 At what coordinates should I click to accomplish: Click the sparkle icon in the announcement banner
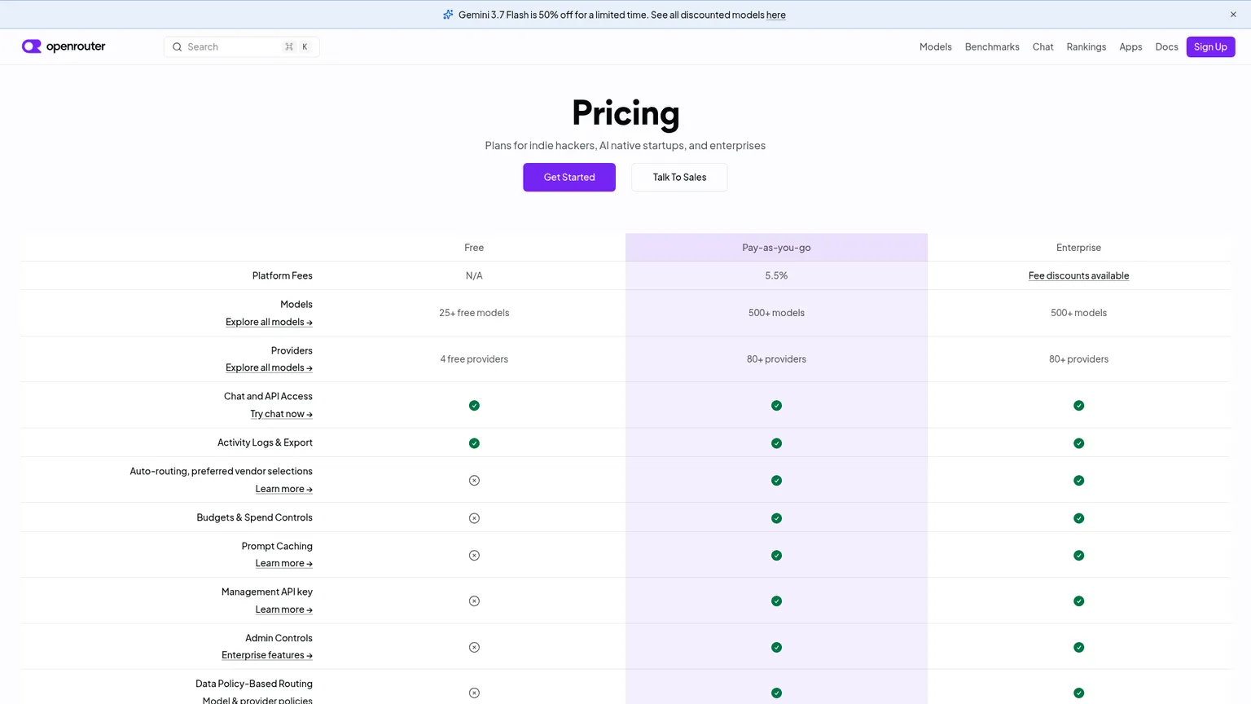point(448,15)
